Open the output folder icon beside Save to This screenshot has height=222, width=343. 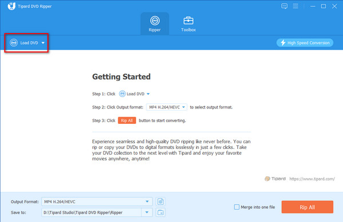coord(160,212)
